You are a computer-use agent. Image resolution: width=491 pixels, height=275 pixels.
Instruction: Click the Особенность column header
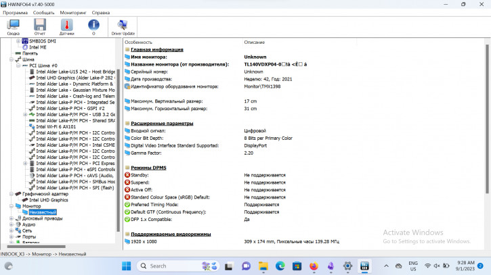[138, 42]
